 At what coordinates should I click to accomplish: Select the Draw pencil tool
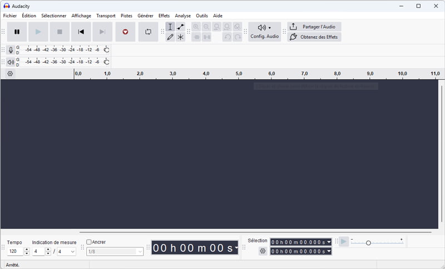170,37
